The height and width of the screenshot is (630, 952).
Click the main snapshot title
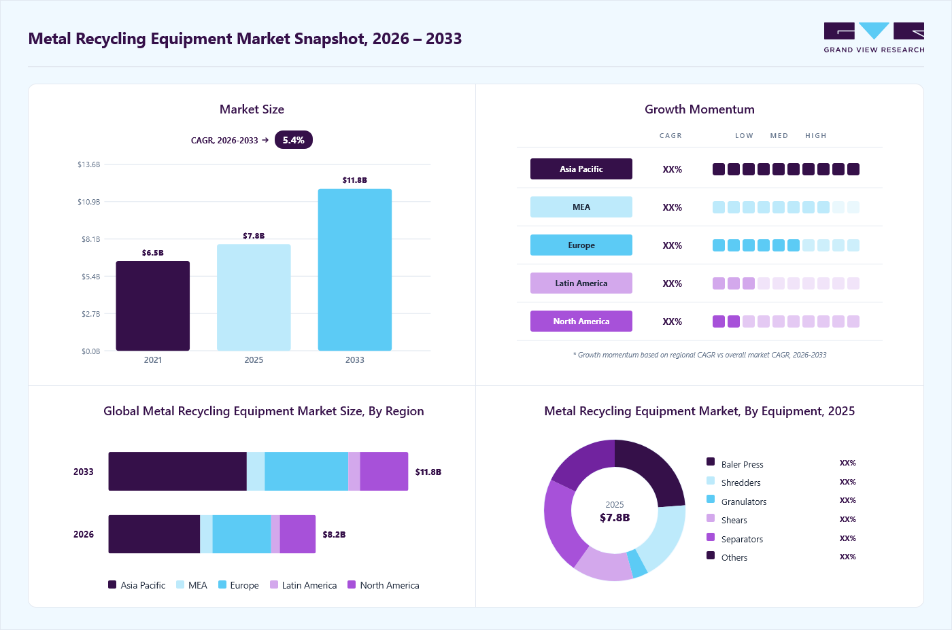[x=245, y=39]
